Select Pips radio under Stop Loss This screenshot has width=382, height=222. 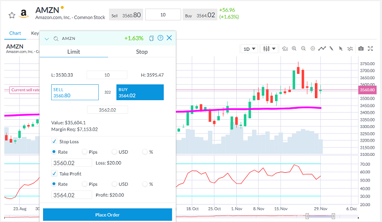(x=84, y=151)
